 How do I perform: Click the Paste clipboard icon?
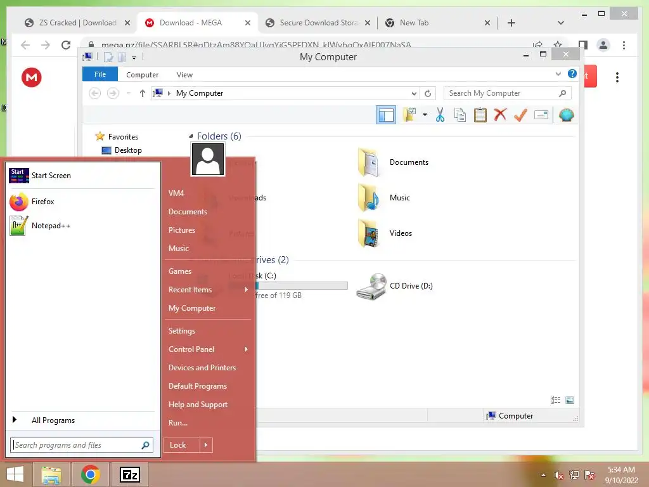click(x=480, y=115)
